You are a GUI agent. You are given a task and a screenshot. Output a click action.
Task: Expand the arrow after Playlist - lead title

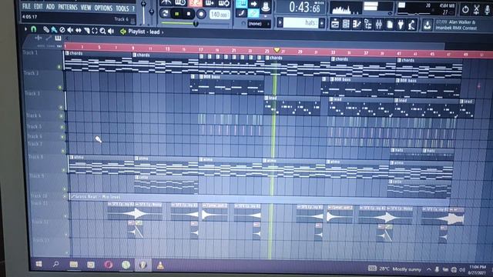pyautogui.click(x=163, y=32)
